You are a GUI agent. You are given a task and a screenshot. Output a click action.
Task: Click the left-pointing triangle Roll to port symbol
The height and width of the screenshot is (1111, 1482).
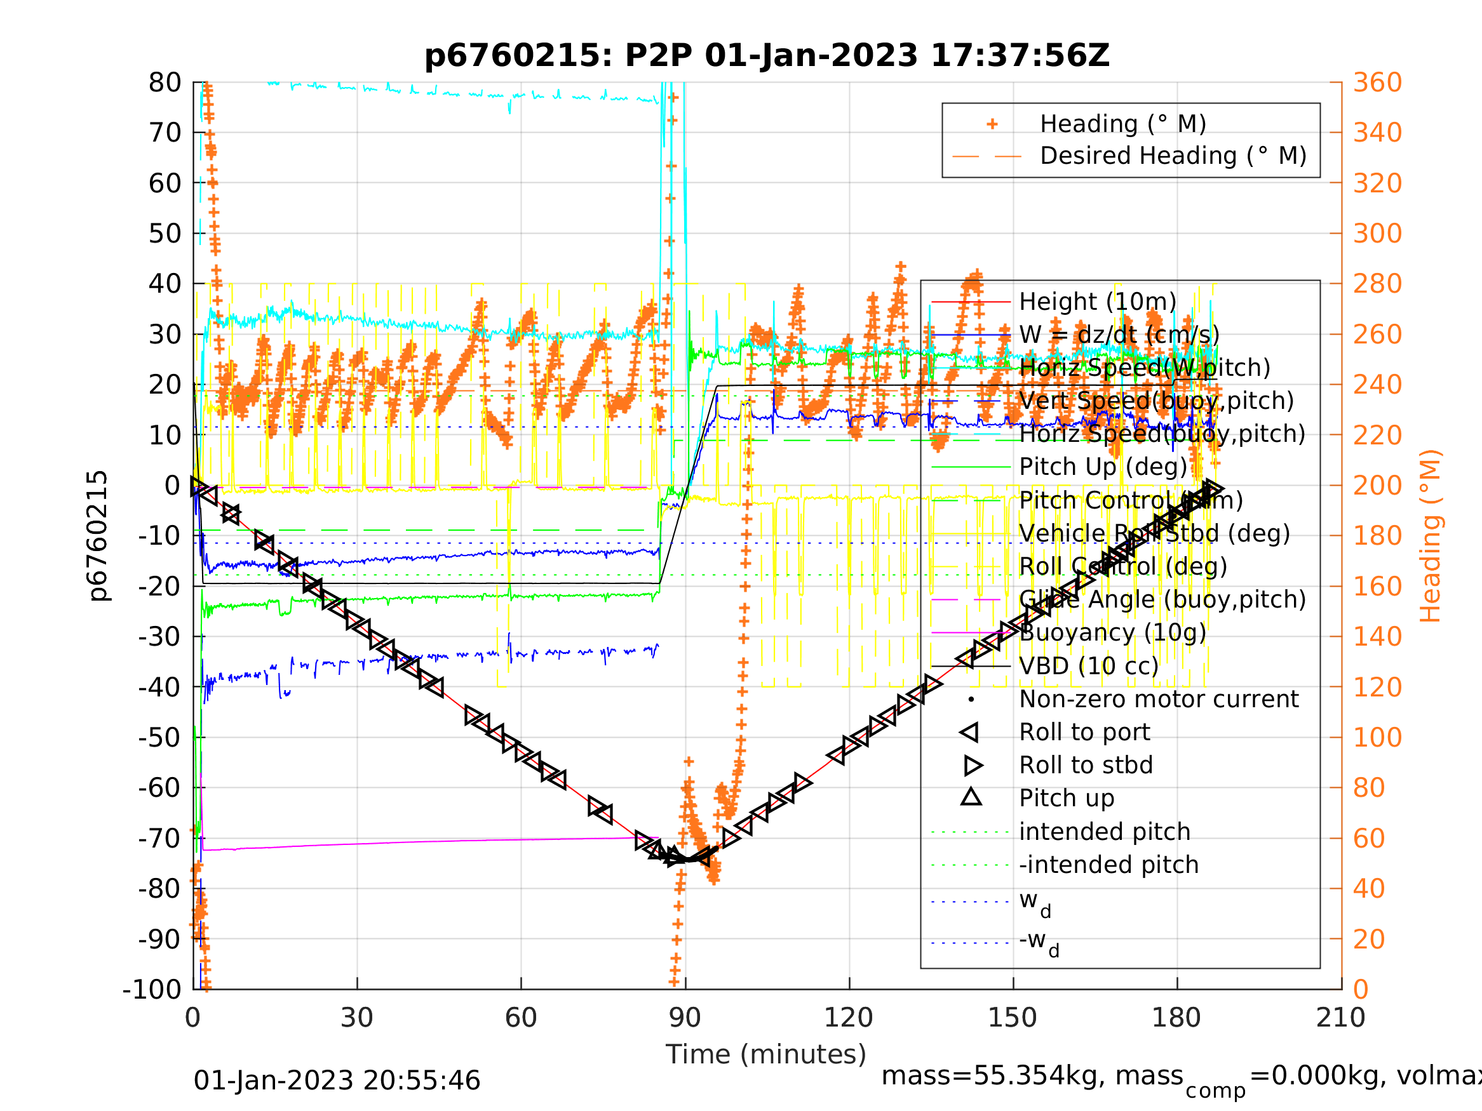[x=969, y=732]
